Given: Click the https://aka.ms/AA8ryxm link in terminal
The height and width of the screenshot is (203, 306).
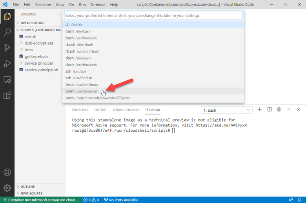Looking at the screenshot, I should point(221,125).
